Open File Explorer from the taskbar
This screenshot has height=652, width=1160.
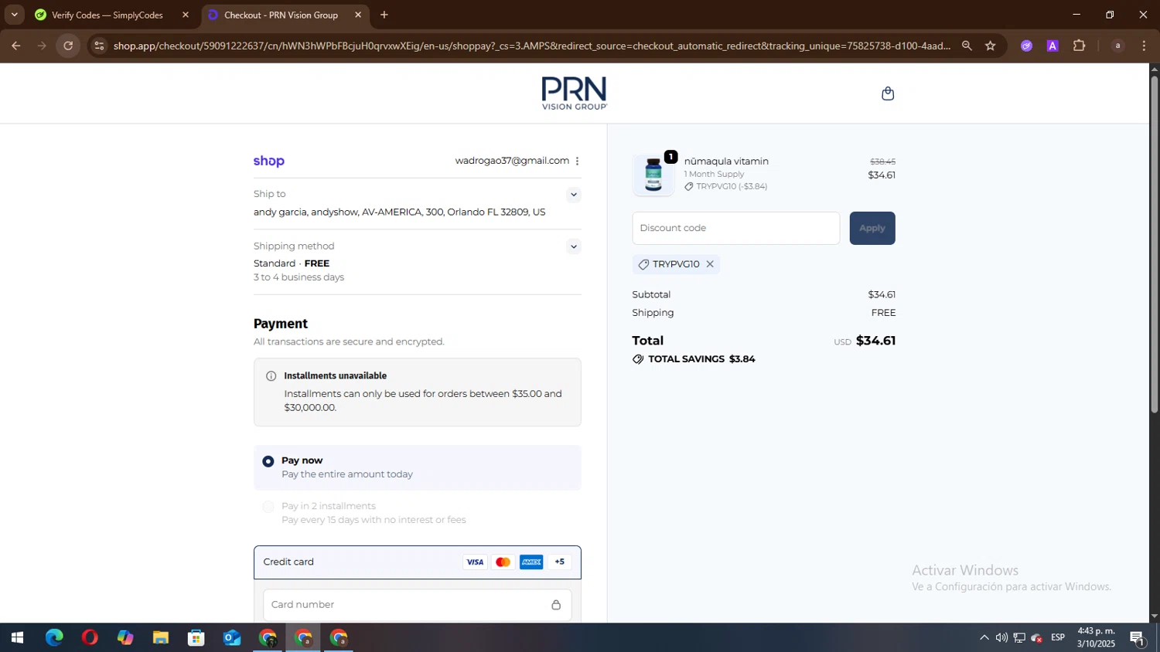(161, 638)
